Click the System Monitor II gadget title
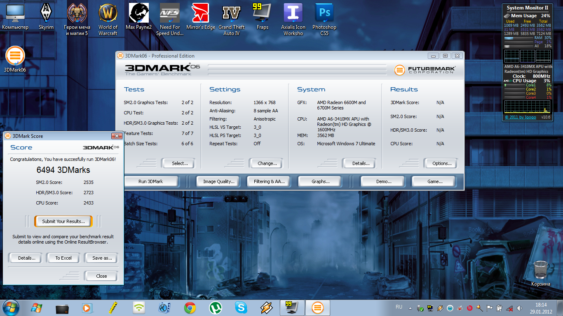563x316 pixels. click(x=527, y=8)
